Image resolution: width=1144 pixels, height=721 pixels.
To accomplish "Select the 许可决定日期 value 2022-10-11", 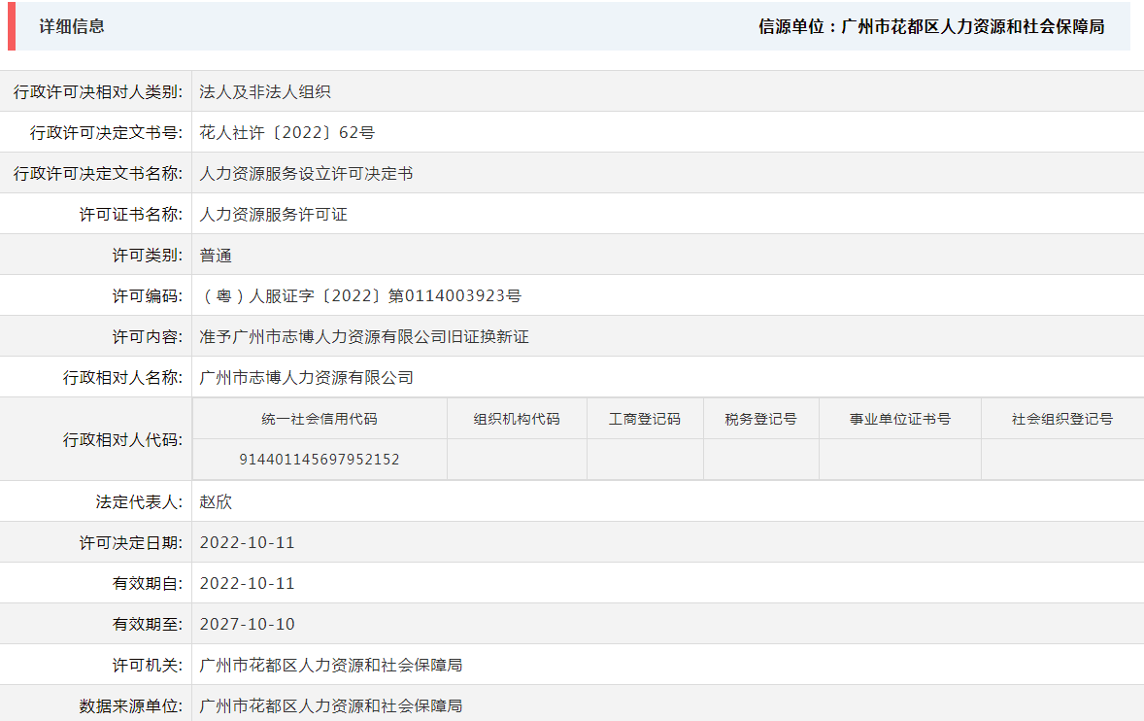I will coord(247,543).
